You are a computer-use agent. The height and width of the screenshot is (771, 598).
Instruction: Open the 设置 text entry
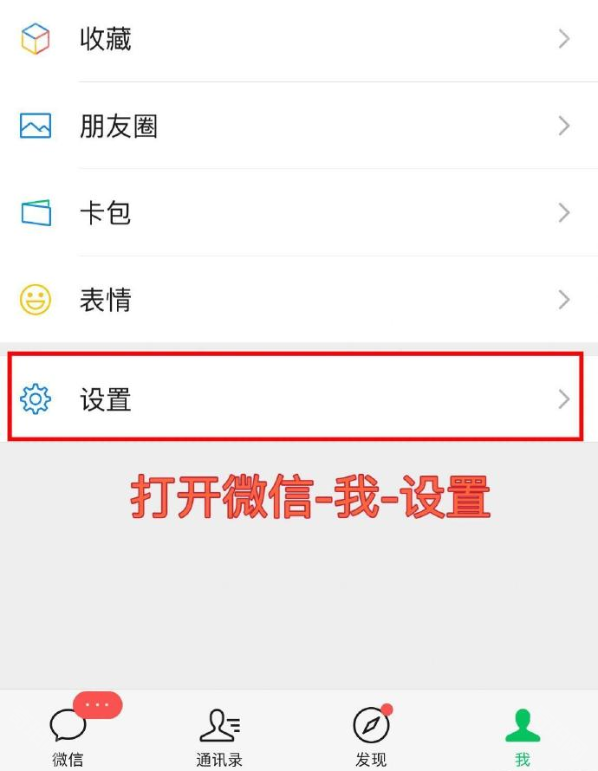[x=106, y=399]
